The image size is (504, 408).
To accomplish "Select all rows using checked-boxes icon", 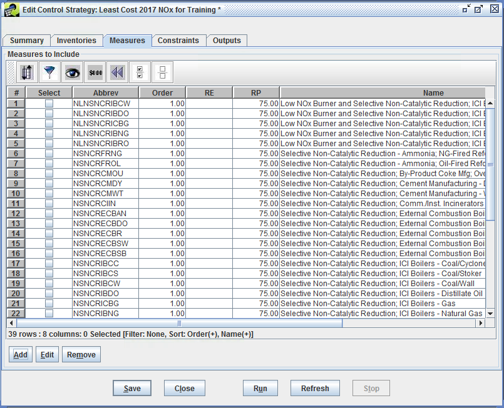I will (139, 72).
